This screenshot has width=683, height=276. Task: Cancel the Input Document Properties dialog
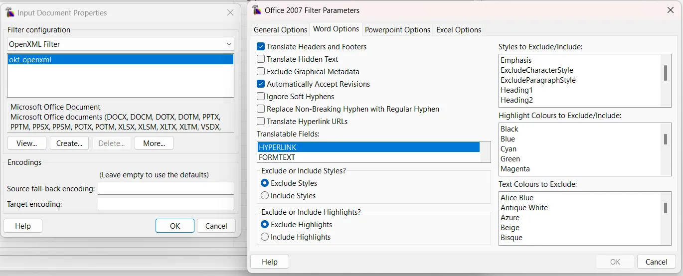coord(216,226)
